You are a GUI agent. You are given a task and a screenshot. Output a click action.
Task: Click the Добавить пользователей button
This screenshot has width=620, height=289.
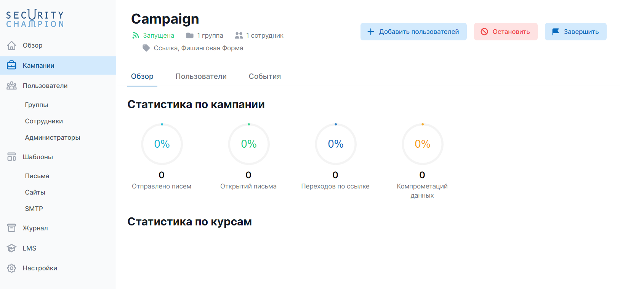pyautogui.click(x=413, y=32)
